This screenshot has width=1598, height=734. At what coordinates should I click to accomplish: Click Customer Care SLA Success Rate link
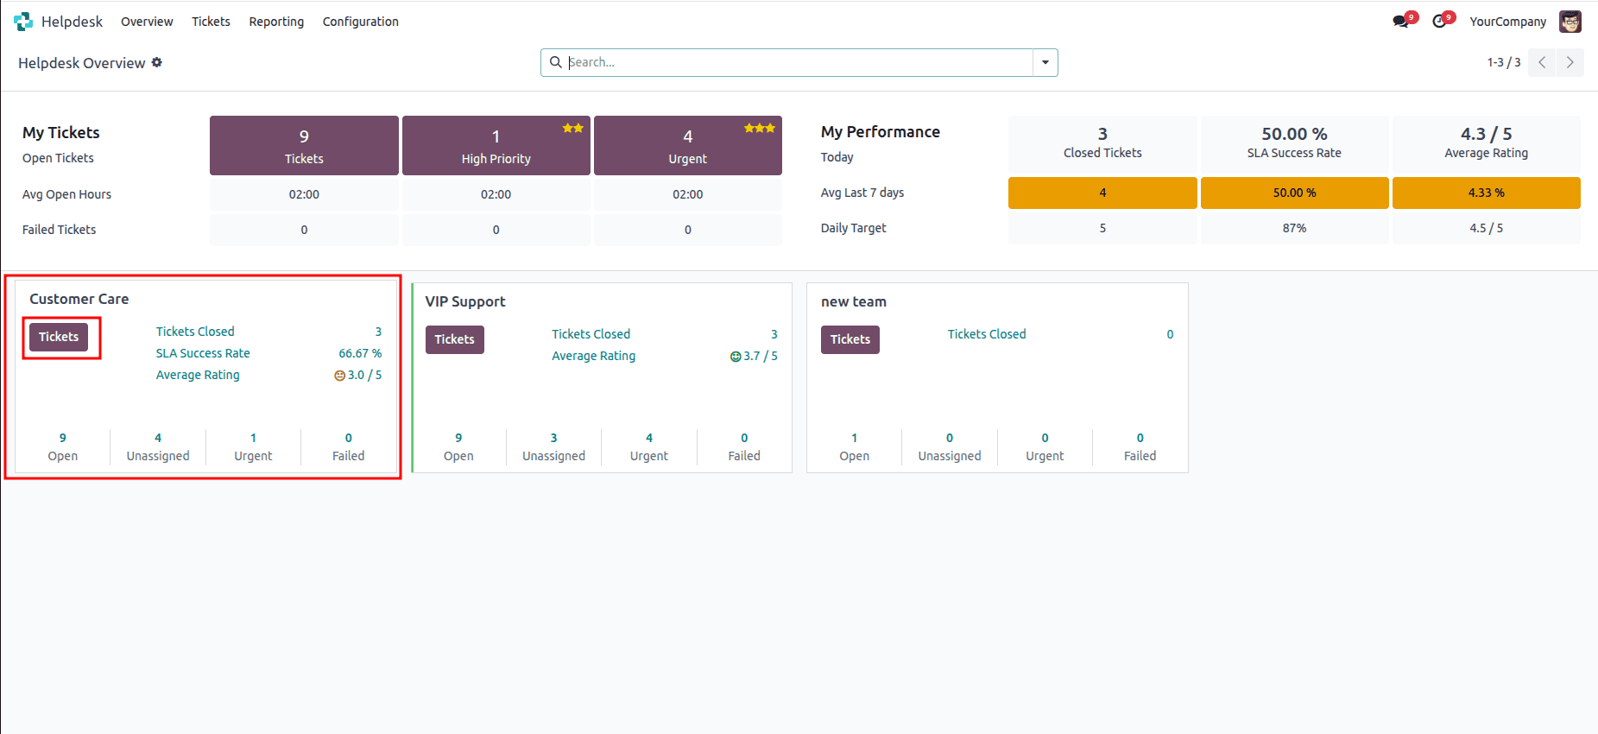click(x=203, y=353)
